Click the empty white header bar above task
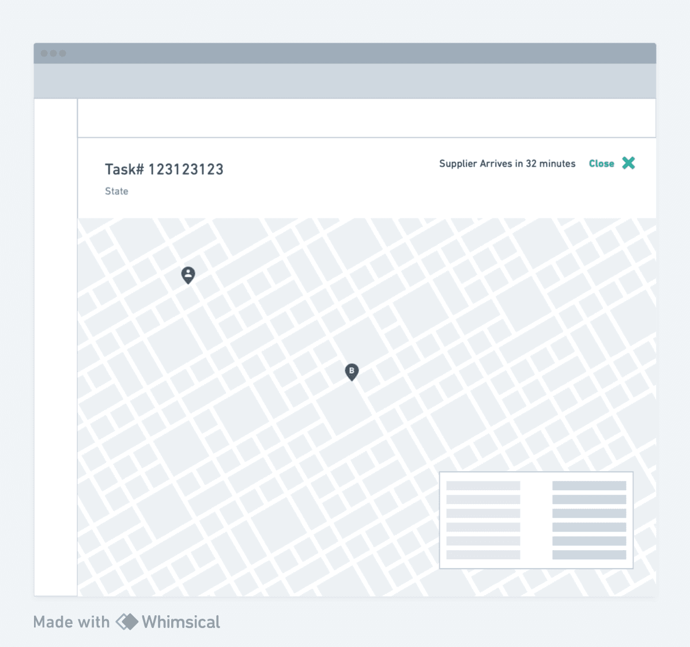Viewport: 690px width, 647px height. [x=367, y=118]
